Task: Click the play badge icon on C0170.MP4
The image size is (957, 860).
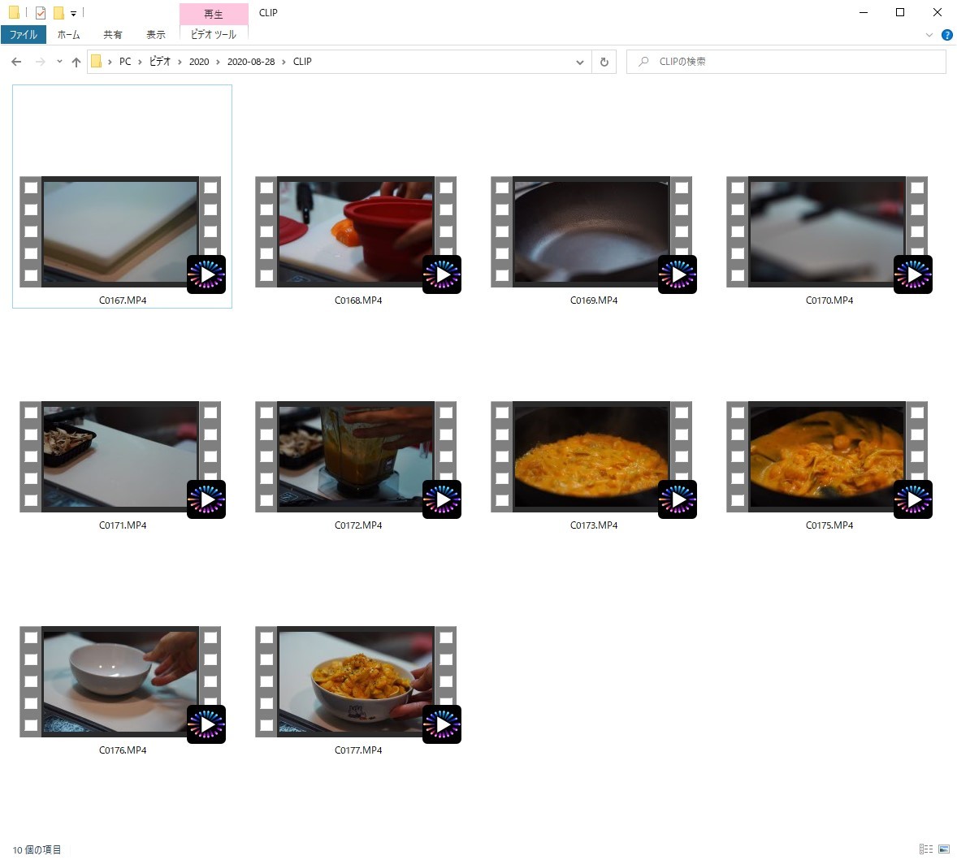Action: 913,274
